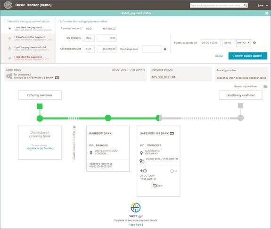Open the jdoe user menu
The image size is (271, 229).
coord(263,5)
